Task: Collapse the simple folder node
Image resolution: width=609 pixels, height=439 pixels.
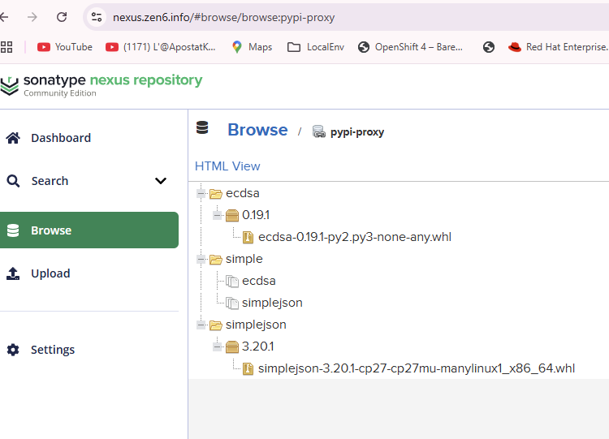Action: click(x=201, y=260)
